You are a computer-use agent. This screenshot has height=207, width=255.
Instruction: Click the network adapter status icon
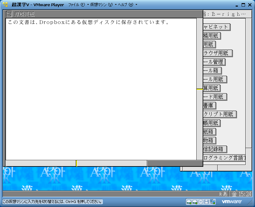[x=213, y=202]
